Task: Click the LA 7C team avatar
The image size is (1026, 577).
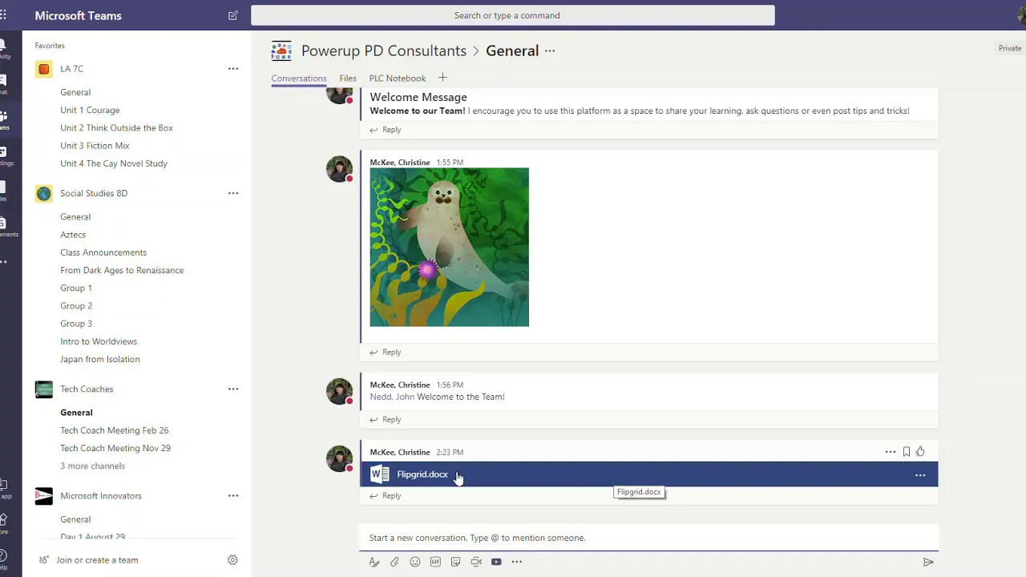Action: pyautogui.click(x=44, y=69)
